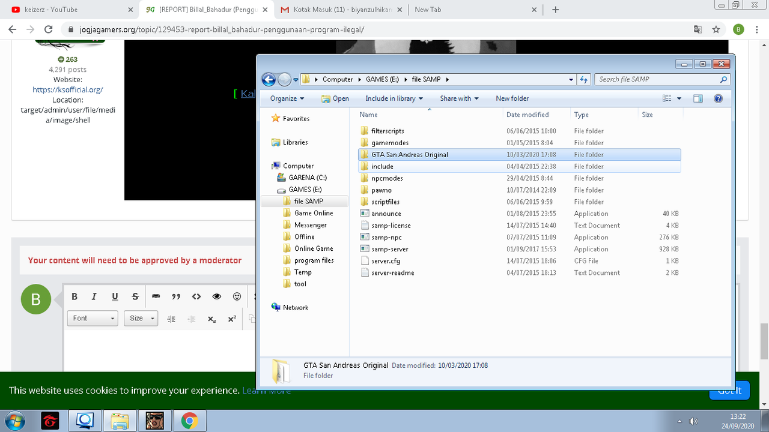Switch to the New Tab tab
Viewport: 769px width, 432px height.
click(475, 10)
